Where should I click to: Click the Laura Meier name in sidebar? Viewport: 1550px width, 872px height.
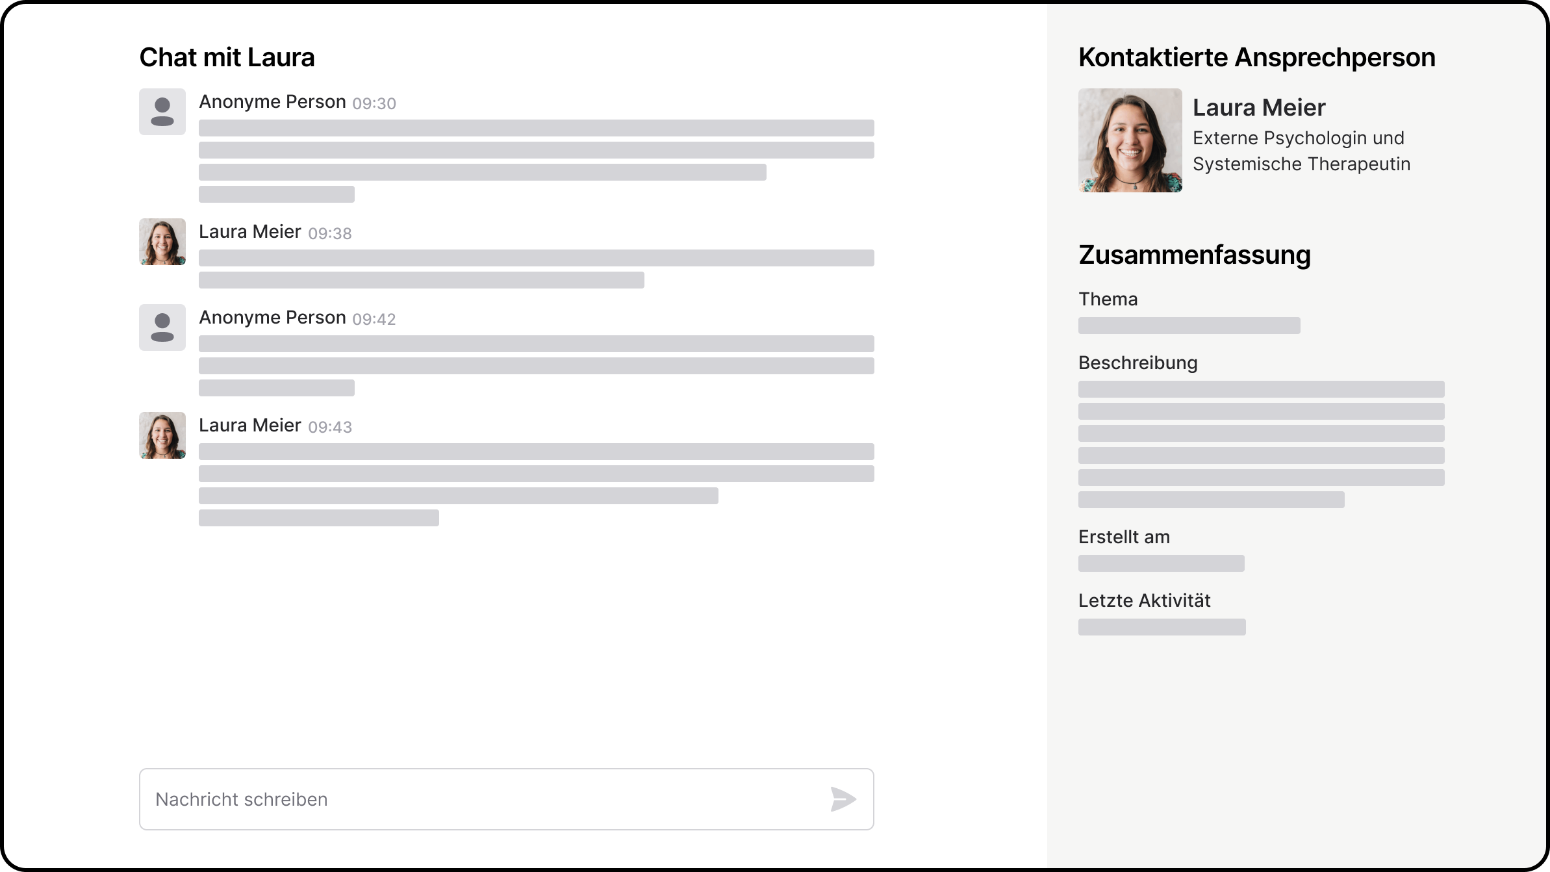[x=1258, y=108]
